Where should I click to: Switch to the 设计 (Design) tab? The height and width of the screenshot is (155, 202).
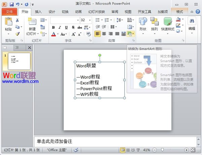[52, 12]
